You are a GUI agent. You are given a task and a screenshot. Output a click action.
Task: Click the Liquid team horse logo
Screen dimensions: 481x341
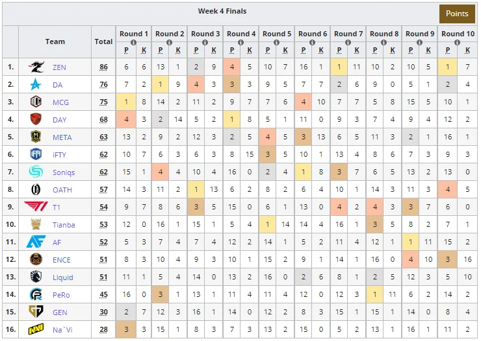pos(36,277)
